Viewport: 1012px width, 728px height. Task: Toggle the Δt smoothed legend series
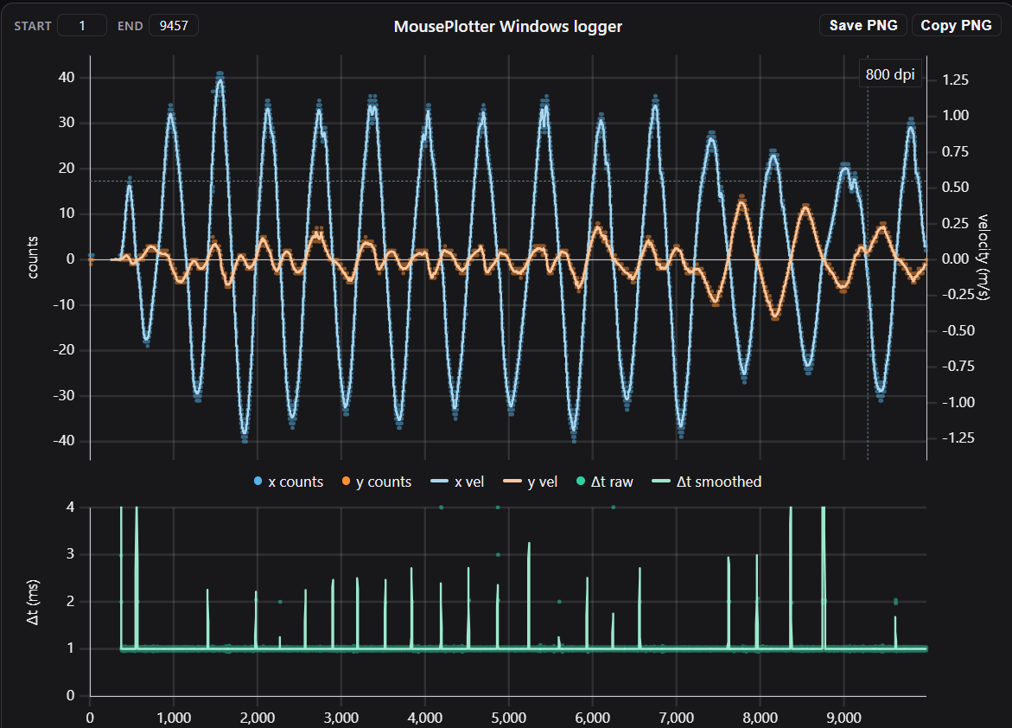coord(707,482)
